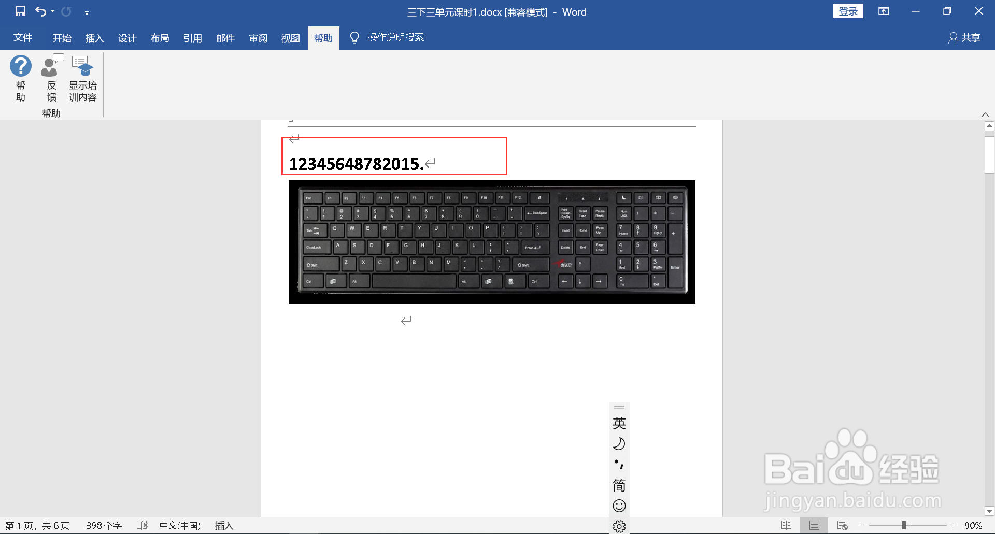Click the lightbulb Tell Me icon
This screenshot has height=534, width=995.
click(x=354, y=37)
